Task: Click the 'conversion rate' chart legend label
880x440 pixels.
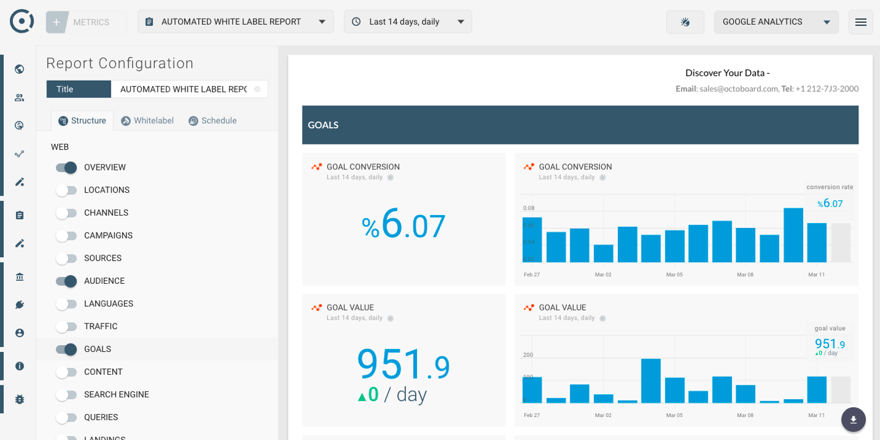Action: (830, 187)
